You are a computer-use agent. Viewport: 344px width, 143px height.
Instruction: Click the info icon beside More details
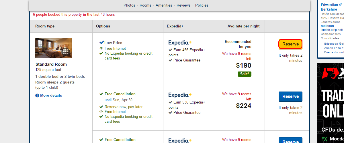37,96
